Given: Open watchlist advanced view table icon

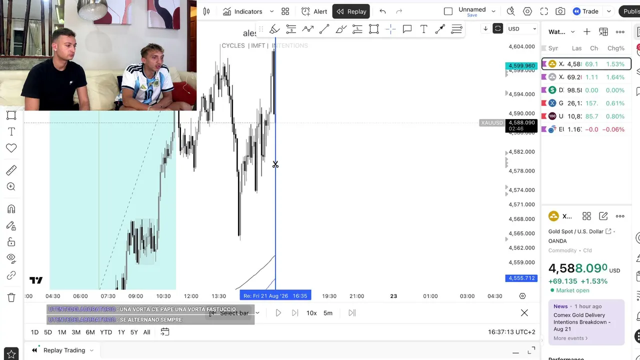Looking at the screenshot, I should coord(603,32).
